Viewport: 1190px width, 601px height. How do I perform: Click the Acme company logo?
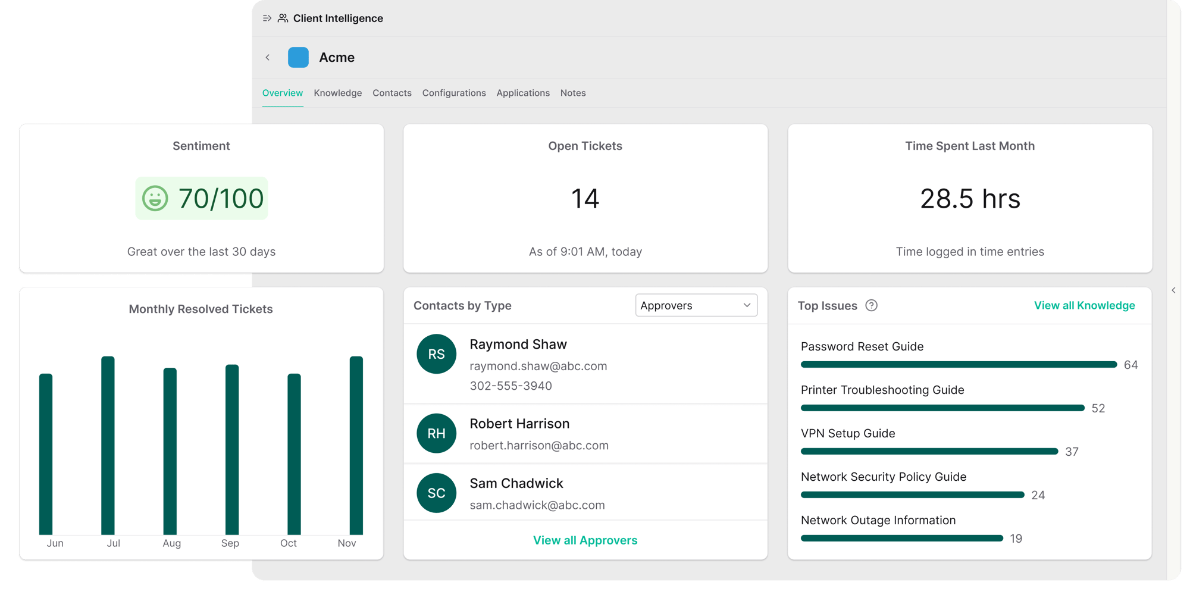tap(298, 57)
